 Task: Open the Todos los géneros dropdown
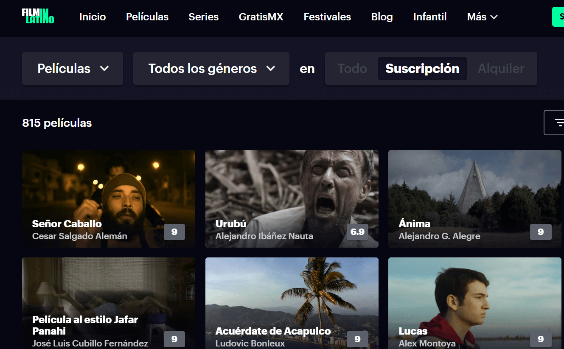[211, 68]
